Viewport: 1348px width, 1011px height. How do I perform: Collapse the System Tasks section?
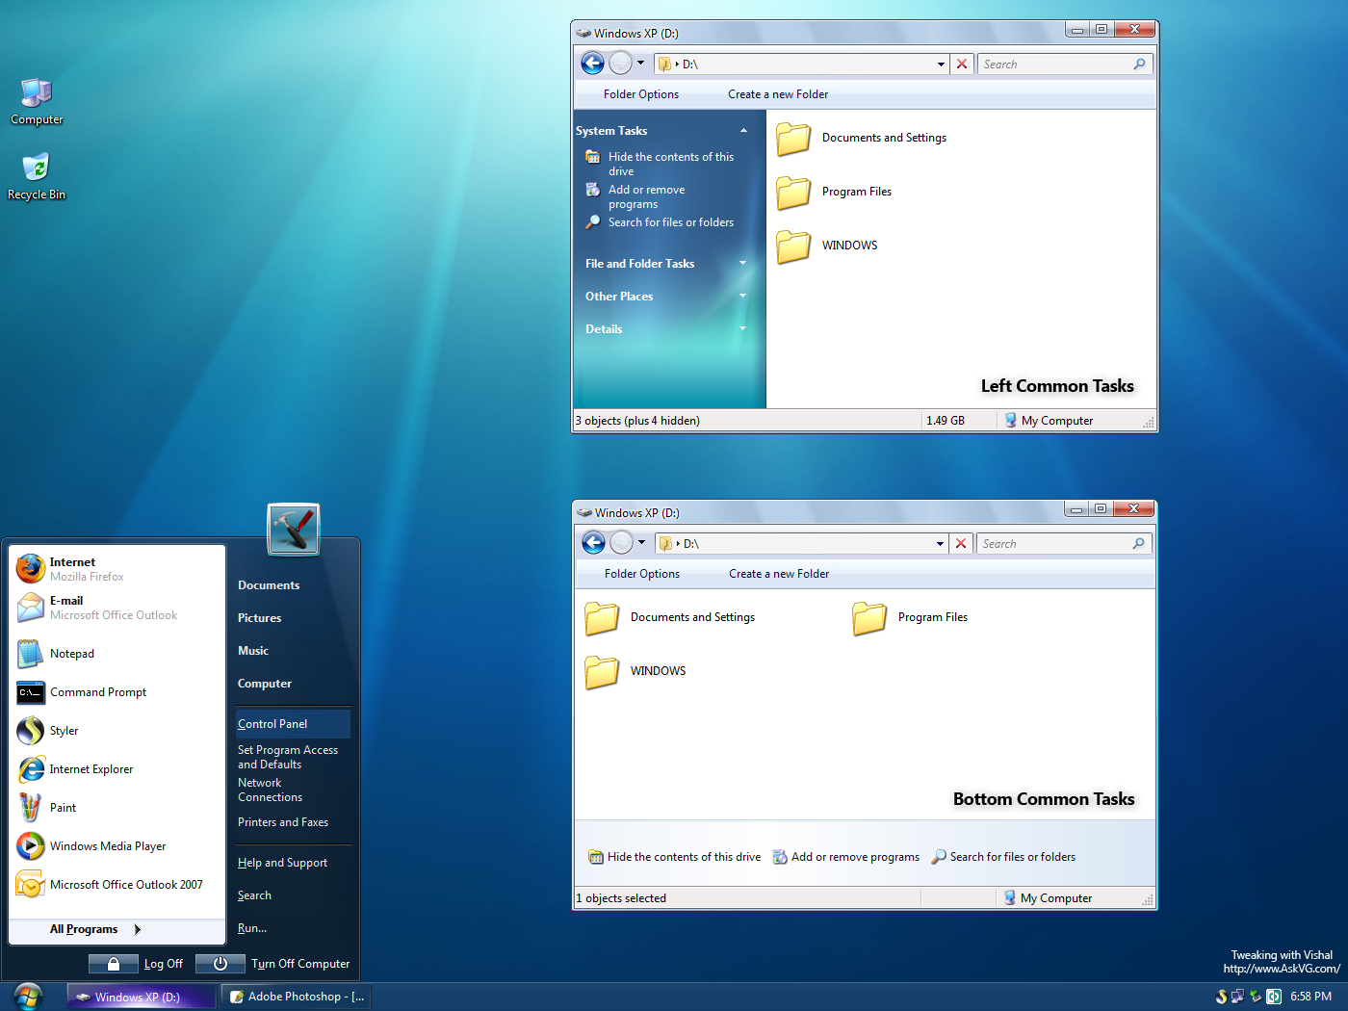(x=742, y=129)
